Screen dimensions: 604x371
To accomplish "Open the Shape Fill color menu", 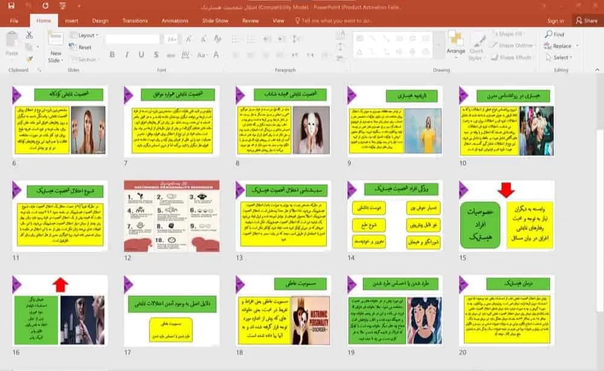I will (508, 34).
